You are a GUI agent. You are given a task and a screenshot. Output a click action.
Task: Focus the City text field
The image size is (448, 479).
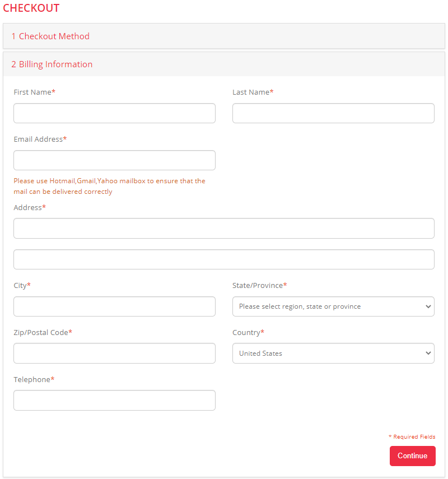pyautogui.click(x=114, y=306)
